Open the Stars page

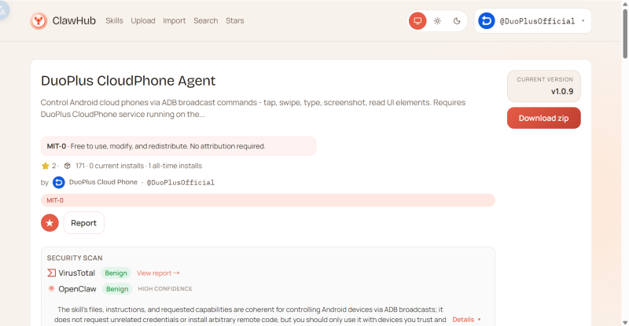point(234,20)
